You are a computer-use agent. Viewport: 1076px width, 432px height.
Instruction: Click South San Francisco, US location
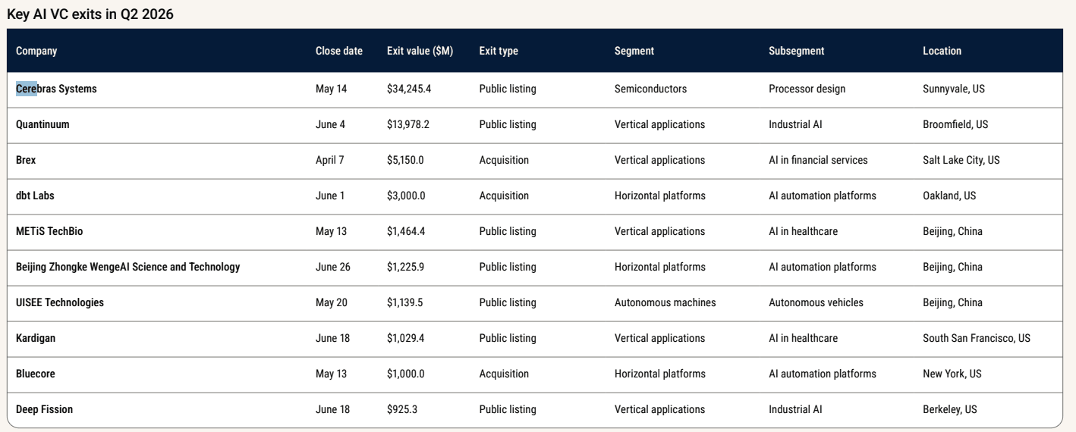tap(977, 338)
